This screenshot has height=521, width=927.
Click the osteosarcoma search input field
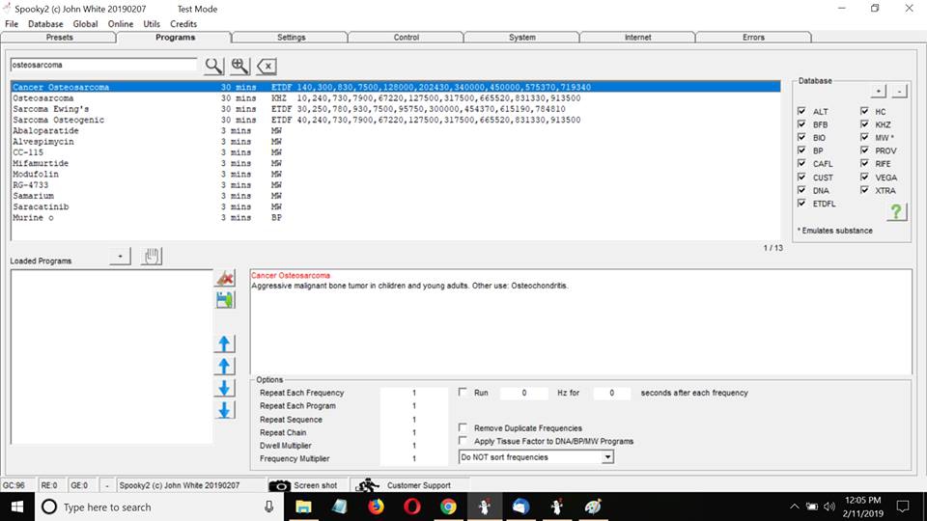click(x=104, y=65)
